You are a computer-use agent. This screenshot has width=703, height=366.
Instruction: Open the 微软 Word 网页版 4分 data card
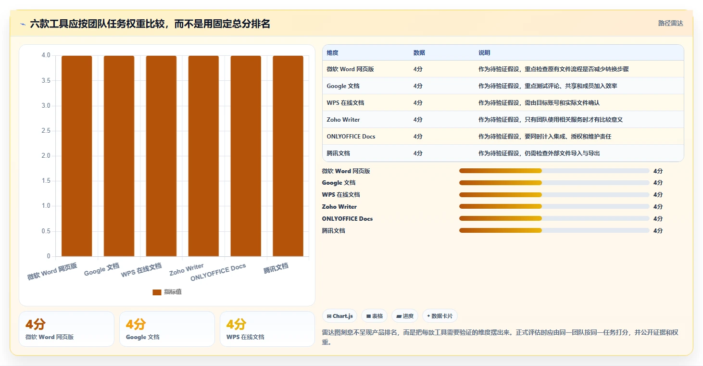pyautogui.click(x=66, y=329)
